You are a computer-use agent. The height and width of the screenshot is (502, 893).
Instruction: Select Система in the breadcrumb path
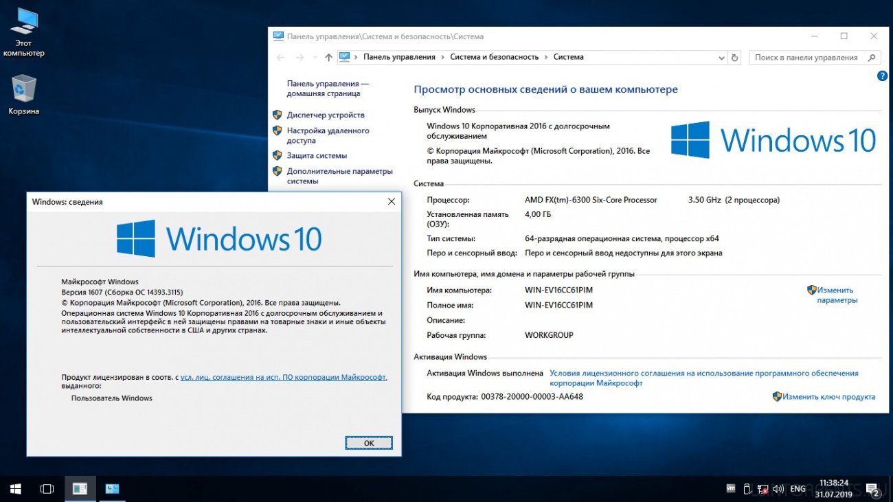click(x=569, y=58)
